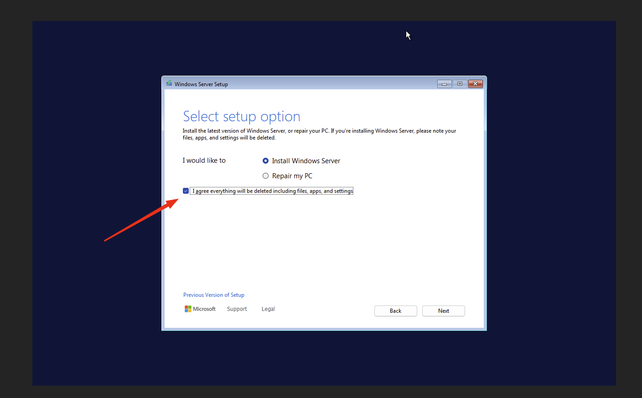Viewport: 642px width, 398px height.
Task: Close the Windows Server Setup window
Action: tap(475, 84)
